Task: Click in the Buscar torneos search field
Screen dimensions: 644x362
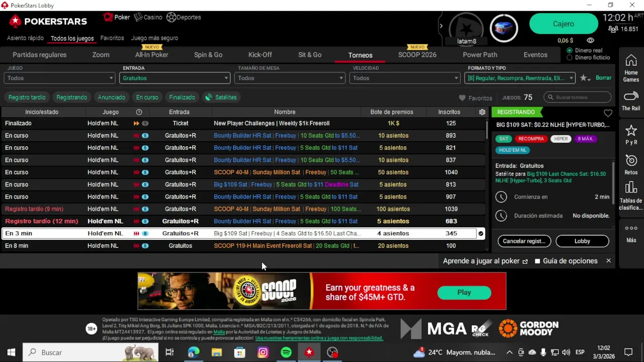Action: pyautogui.click(x=578, y=97)
